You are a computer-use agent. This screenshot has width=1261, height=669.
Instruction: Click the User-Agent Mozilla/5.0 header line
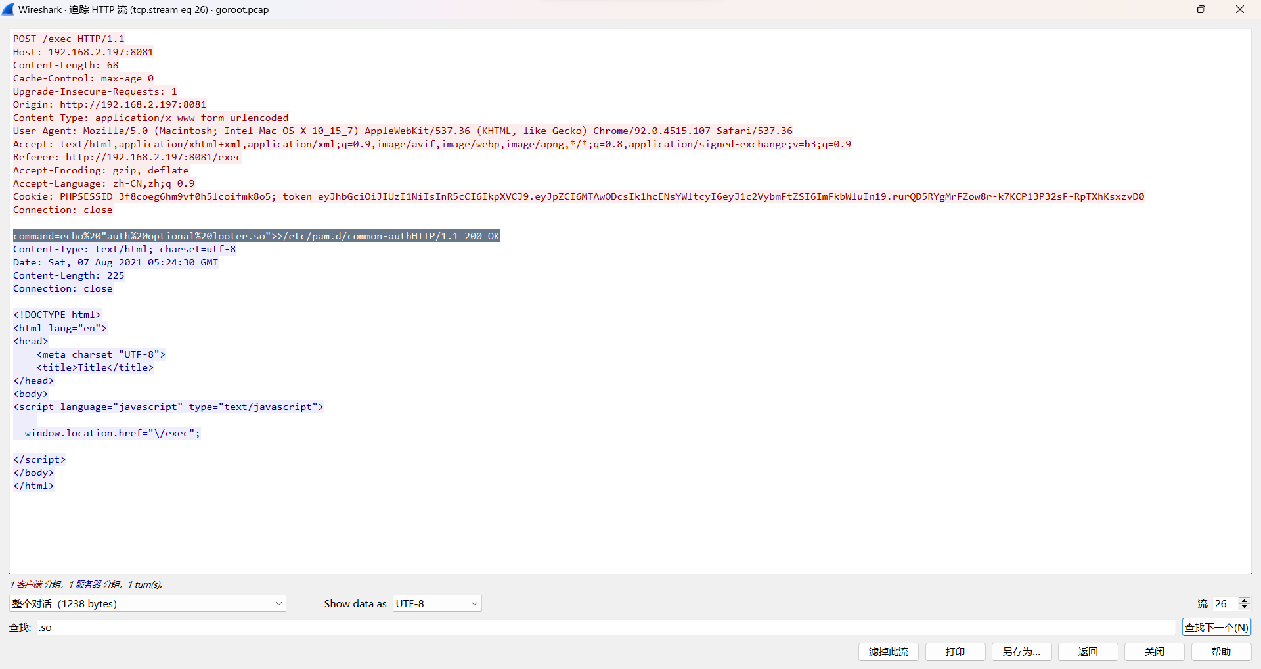(x=403, y=131)
